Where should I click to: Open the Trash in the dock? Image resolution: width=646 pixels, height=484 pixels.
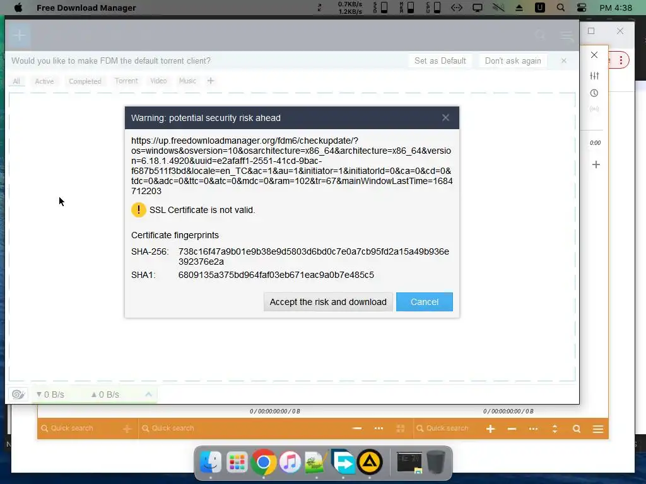[x=436, y=462]
